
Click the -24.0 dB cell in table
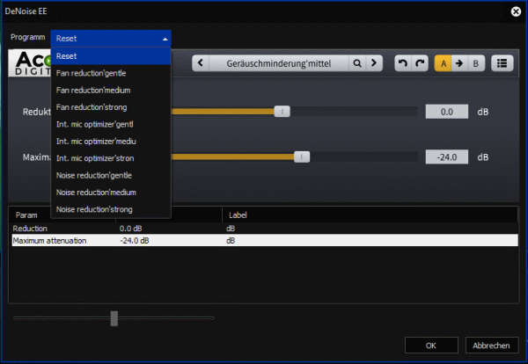(135, 241)
